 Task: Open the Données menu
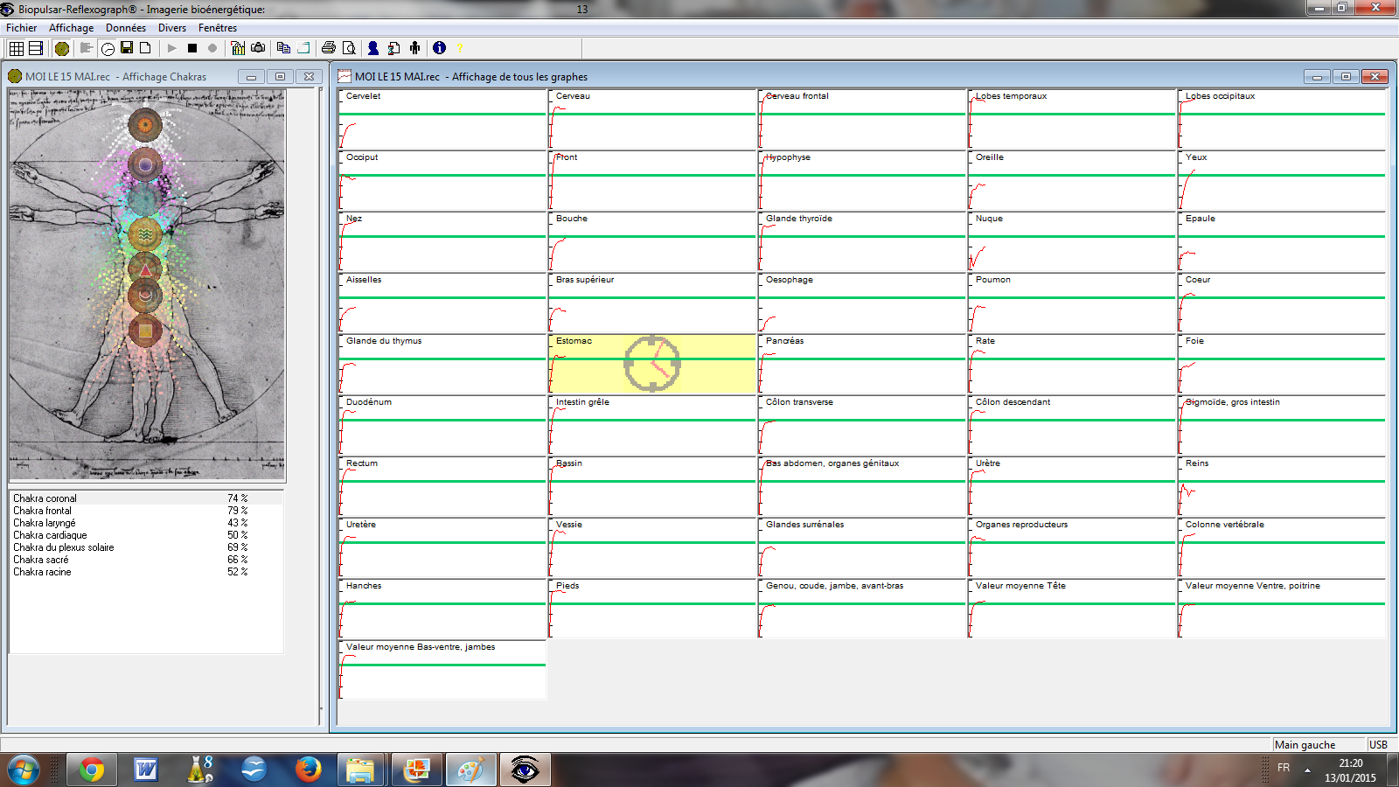(x=126, y=28)
